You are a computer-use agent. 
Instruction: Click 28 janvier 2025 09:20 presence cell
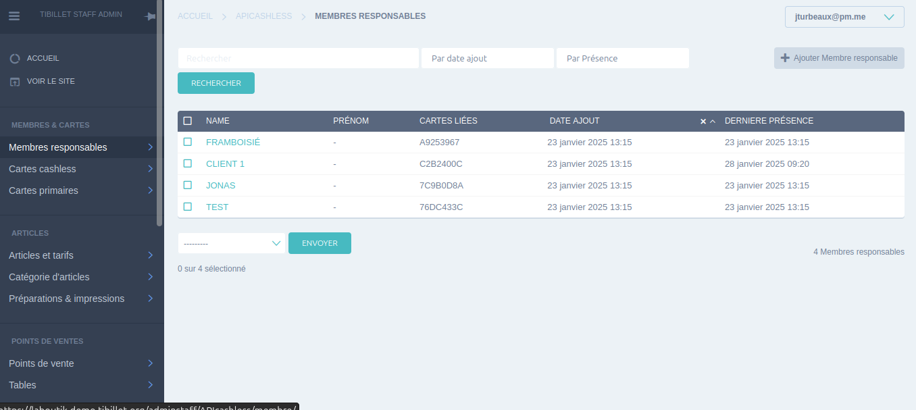pos(767,164)
